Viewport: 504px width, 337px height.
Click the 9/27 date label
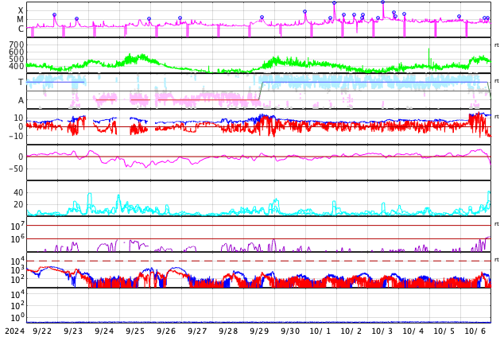[x=197, y=331]
